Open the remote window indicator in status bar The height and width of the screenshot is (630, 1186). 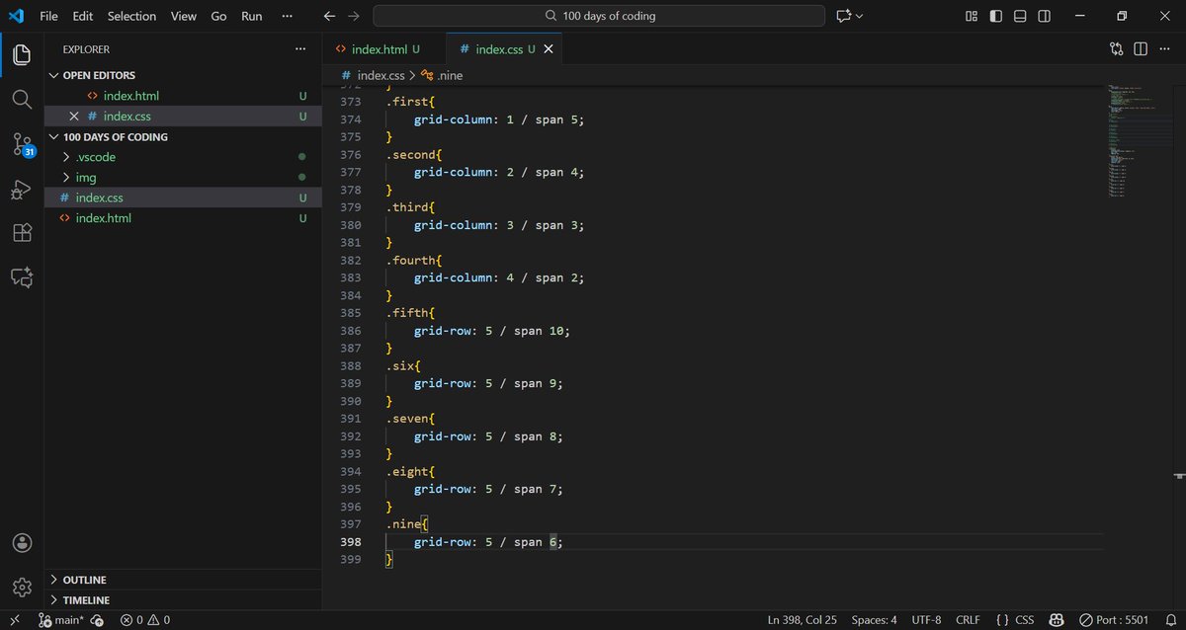[x=14, y=620]
